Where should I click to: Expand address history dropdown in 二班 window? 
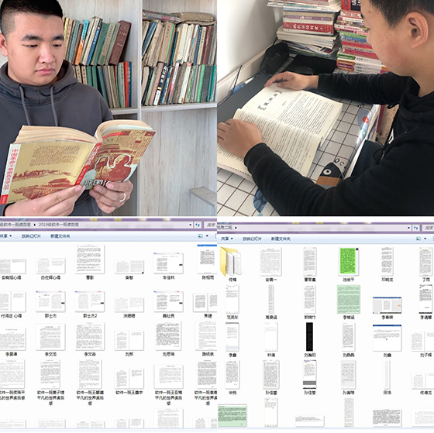point(409,228)
